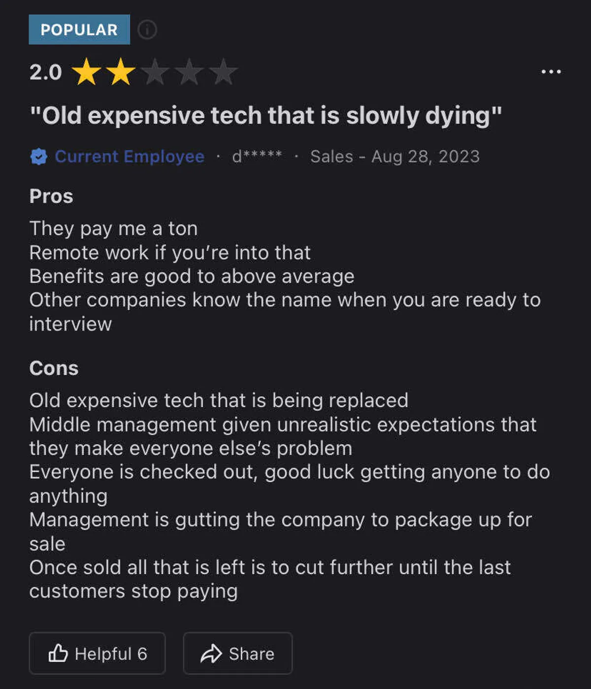This screenshot has height=689, width=591.
Task: Click the Sales - Aug 28, 2023 text
Action: 394,157
